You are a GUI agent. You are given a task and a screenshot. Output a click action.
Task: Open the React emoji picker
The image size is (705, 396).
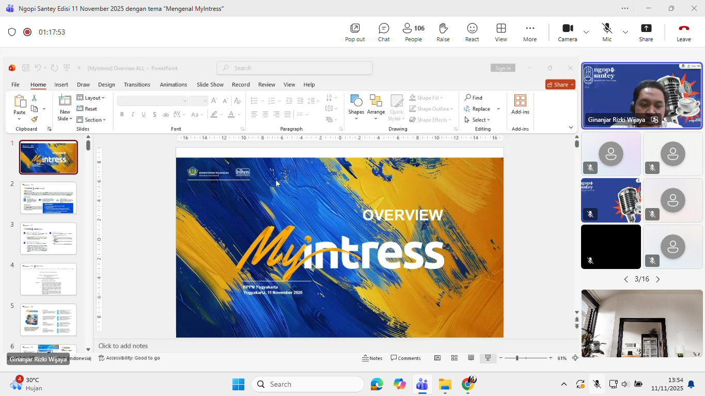point(472,32)
